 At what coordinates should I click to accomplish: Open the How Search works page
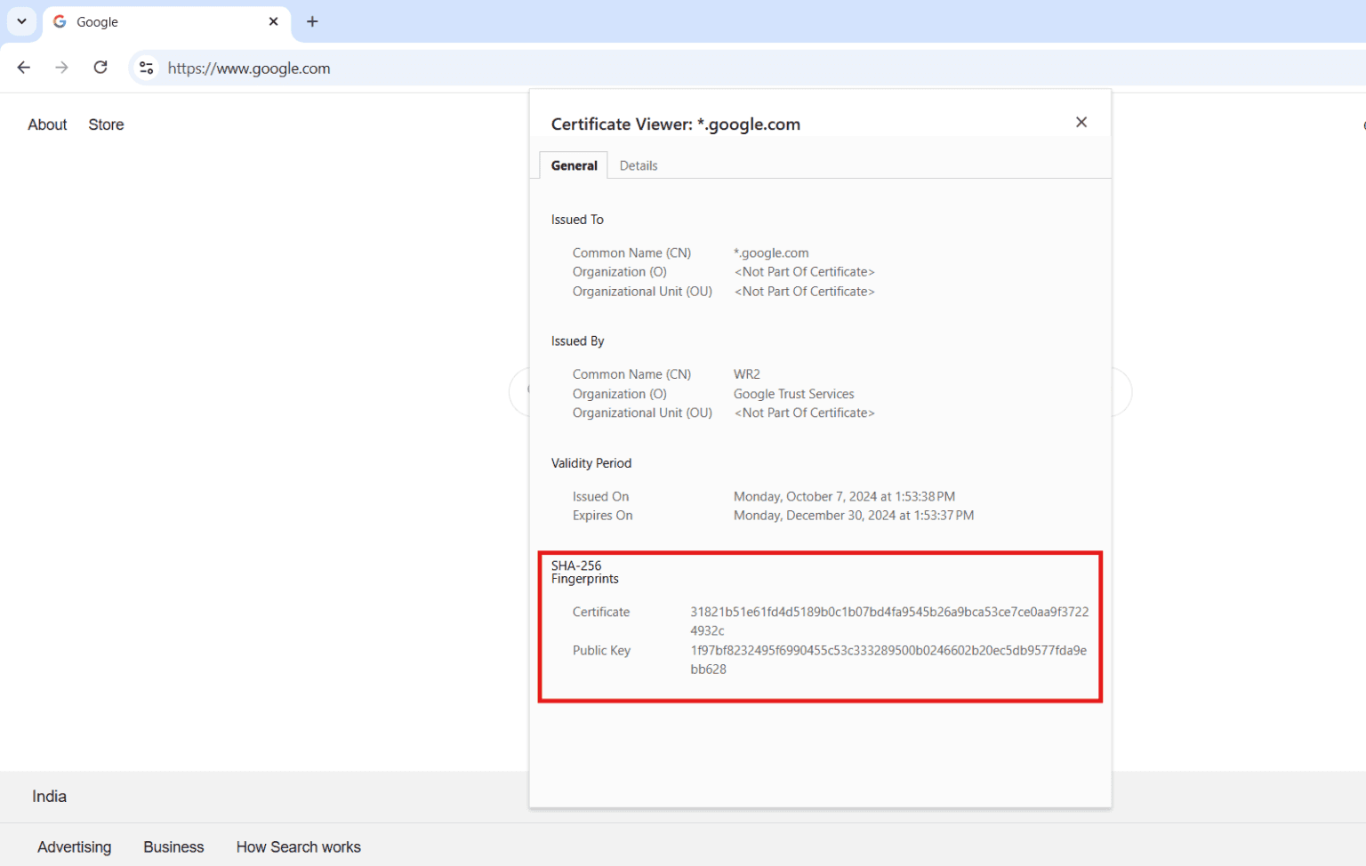[299, 846]
